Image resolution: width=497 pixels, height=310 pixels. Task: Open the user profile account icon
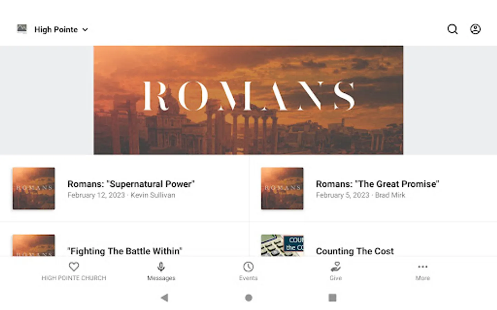[475, 29]
